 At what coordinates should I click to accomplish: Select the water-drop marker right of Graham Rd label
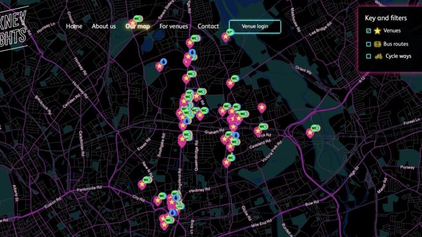pyautogui.click(x=236, y=135)
